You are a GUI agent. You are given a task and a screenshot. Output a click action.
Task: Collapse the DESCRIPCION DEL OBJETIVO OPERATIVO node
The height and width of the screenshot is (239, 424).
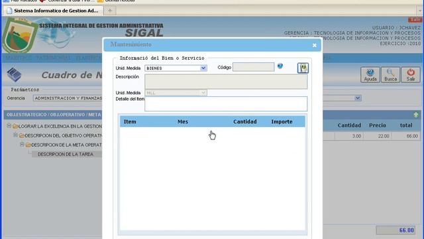click(x=15, y=135)
